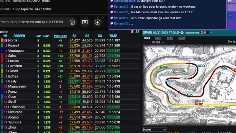Click the DRIVER column header
The width and height of the screenshot is (236, 133).
click(19, 36)
